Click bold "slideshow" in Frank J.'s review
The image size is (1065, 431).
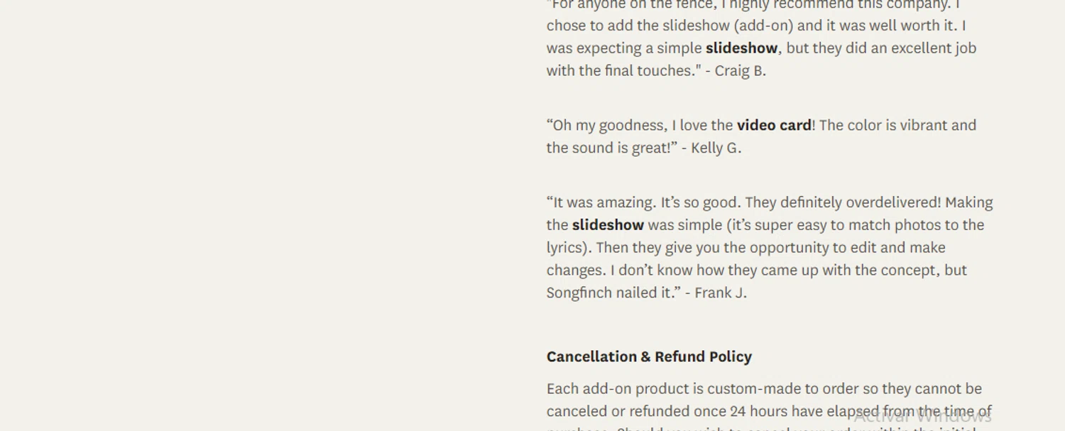coord(608,225)
